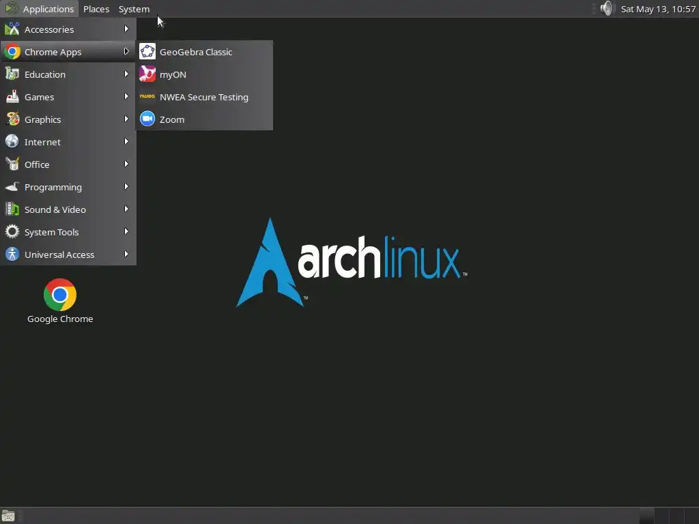The image size is (699, 524).
Task: Click the Universal Access person icon
Action: 12,254
